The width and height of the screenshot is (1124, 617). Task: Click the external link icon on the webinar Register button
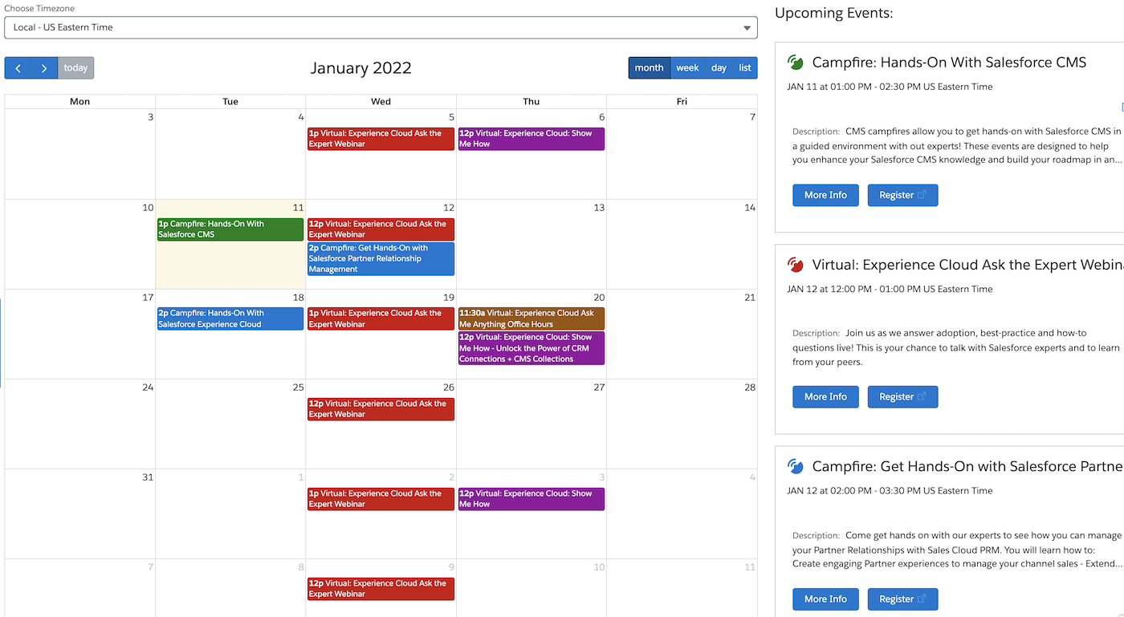[922, 396]
